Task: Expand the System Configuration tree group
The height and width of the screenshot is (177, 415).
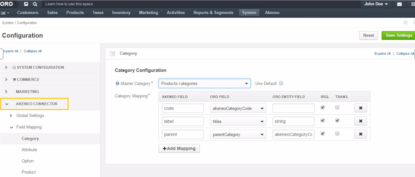Action: point(50,67)
